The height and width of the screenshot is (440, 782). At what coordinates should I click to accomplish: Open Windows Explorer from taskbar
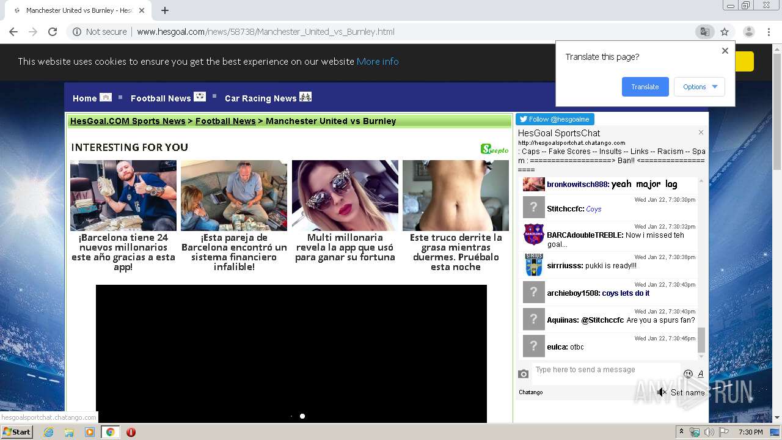click(x=69, y=432)
